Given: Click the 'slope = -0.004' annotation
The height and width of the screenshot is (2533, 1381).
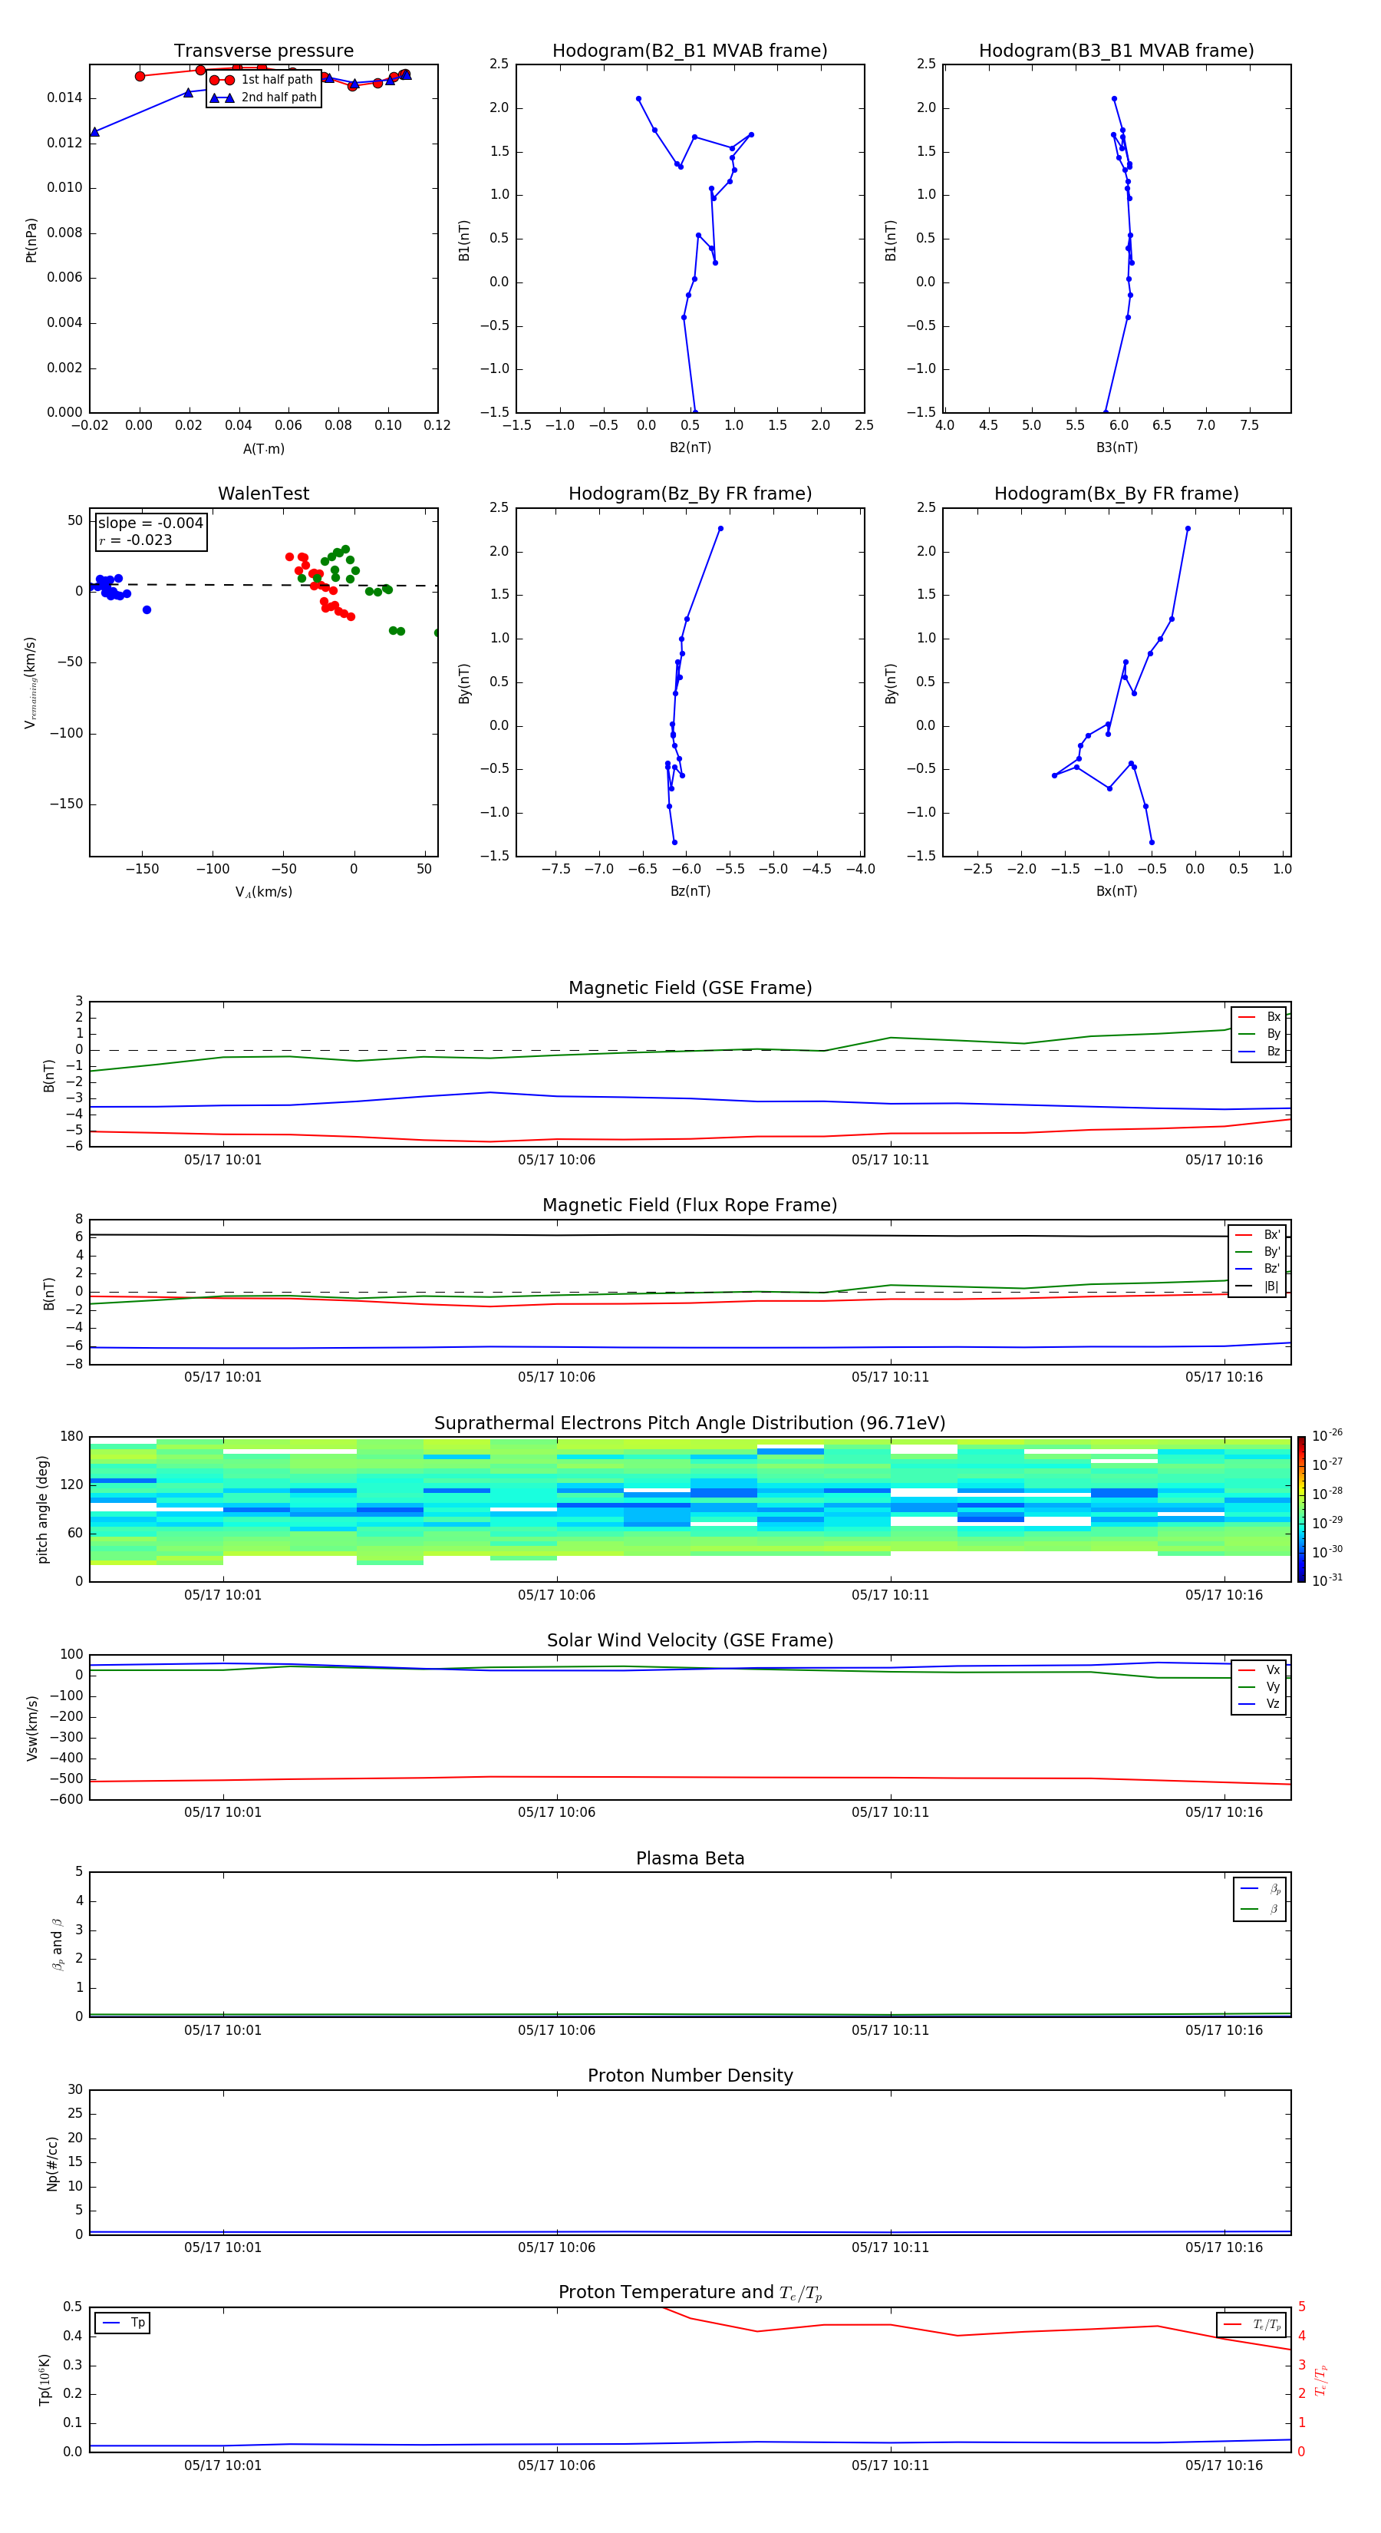Looking at the screenshot, I should (150, 523).
